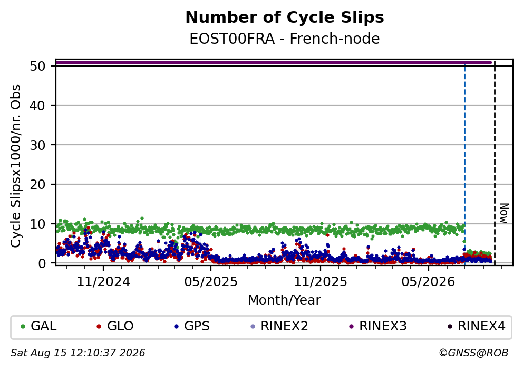The image size is (523, 369).
Task: Click the purple RINEX3 legend marker
Action: click(351, 327)
